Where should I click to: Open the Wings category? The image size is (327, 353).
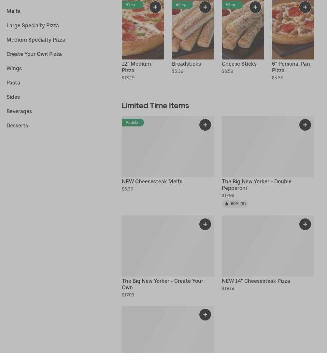pos(14,68)
